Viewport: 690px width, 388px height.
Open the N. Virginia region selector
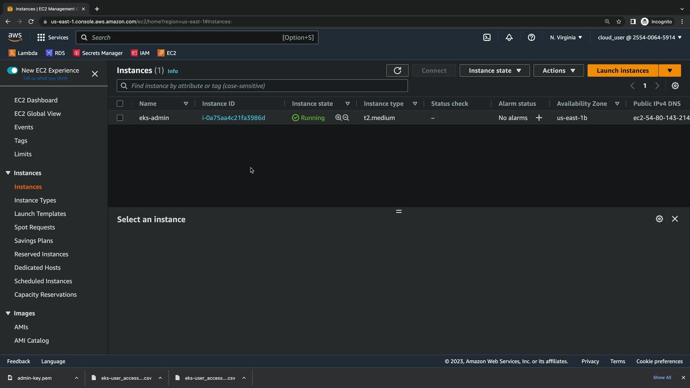(x=566, y=37)
